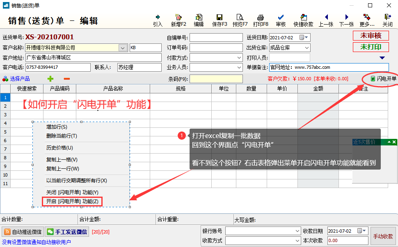Image resolution: width=398 pixels, height=247 pixels.
Task: Click 没有设置微信通知自动接收用户 link
Action: coord(36,242)
